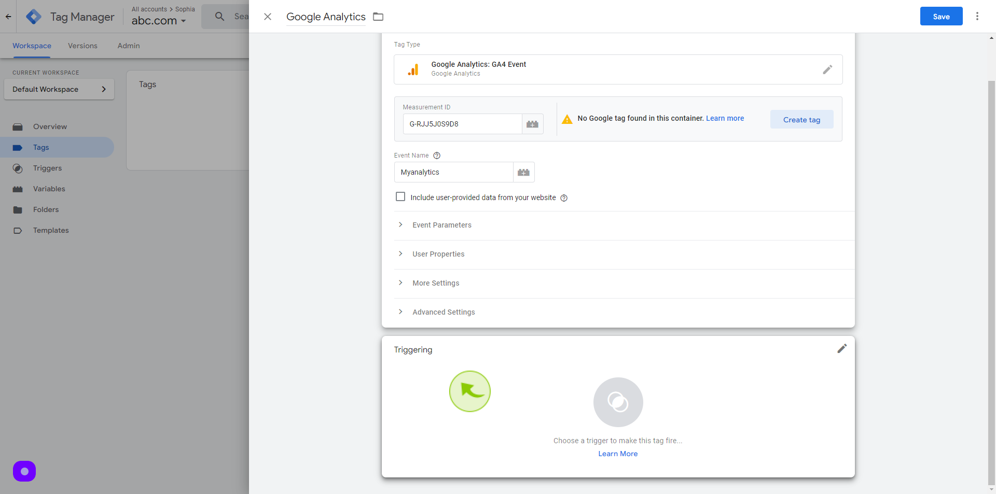The image size is (996, 494).
Task: Click the Event Name input field
Action: click(x=453, y=172)
